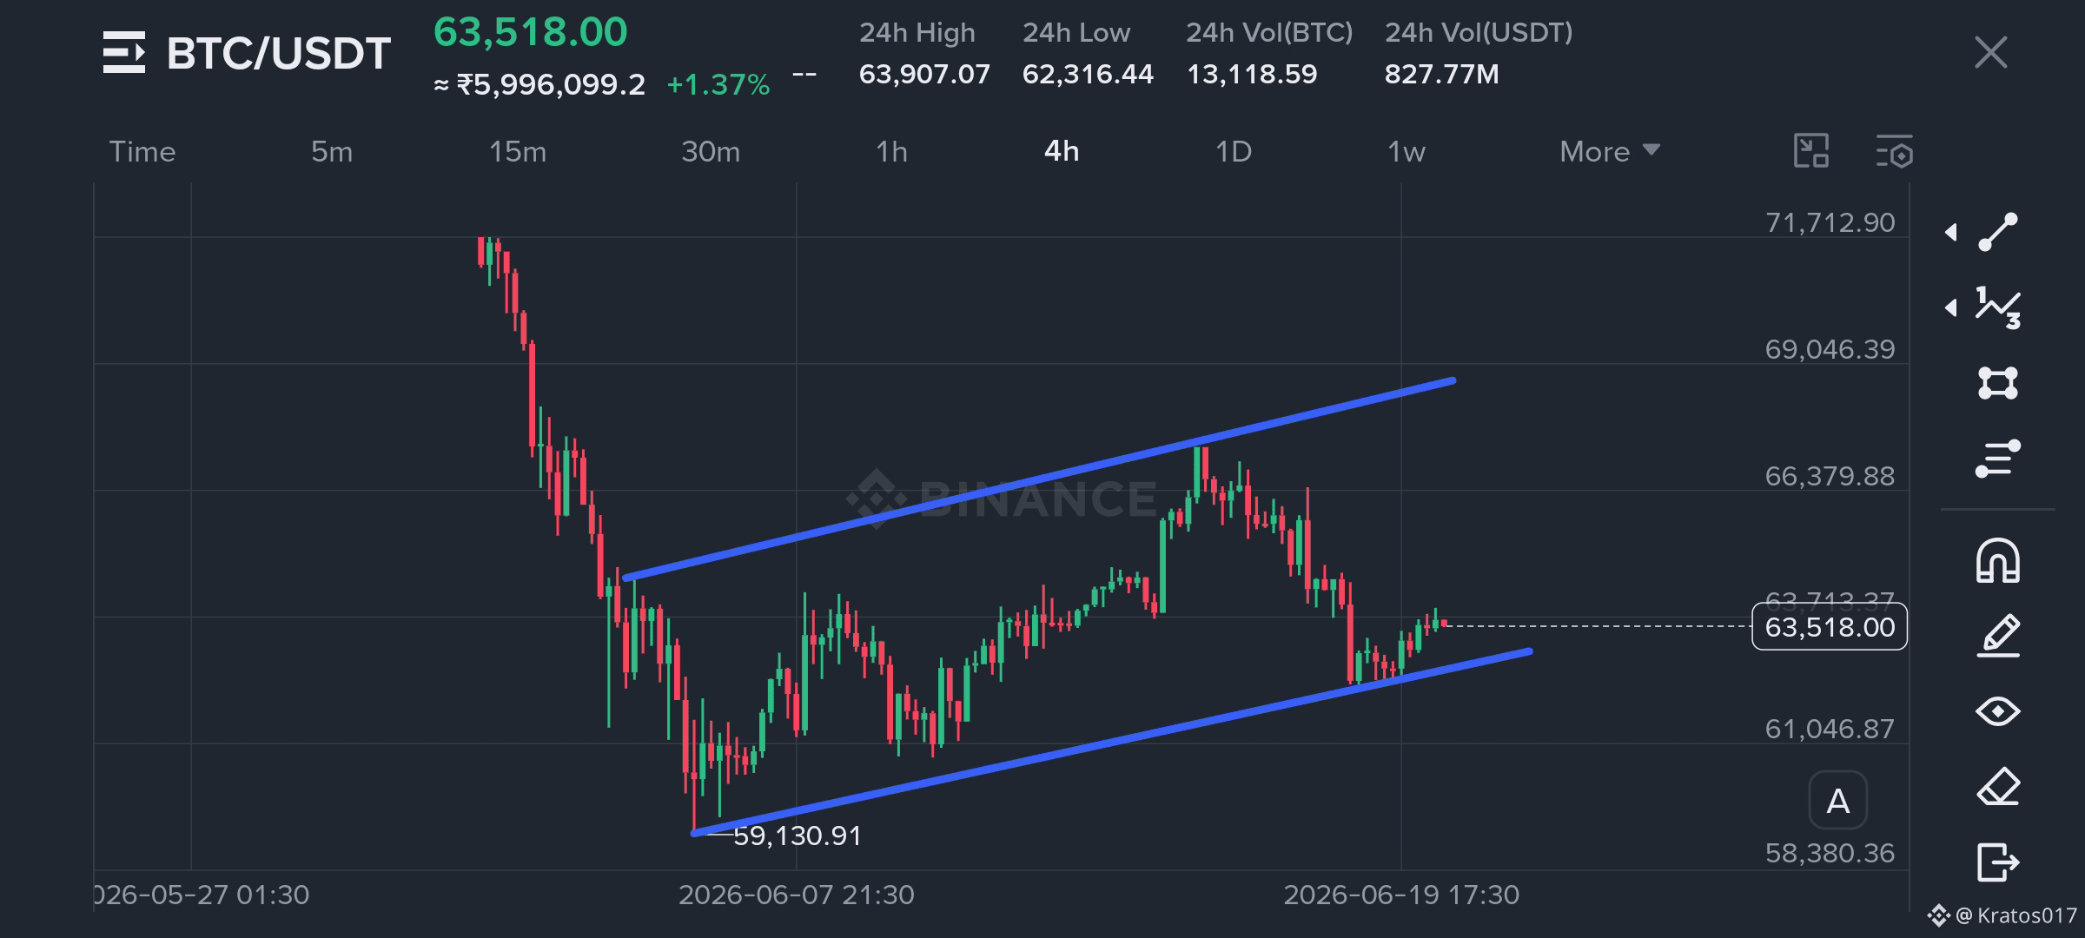Switch to the 1w interval
The image size is (2085, 938).
coord(1406,151)
